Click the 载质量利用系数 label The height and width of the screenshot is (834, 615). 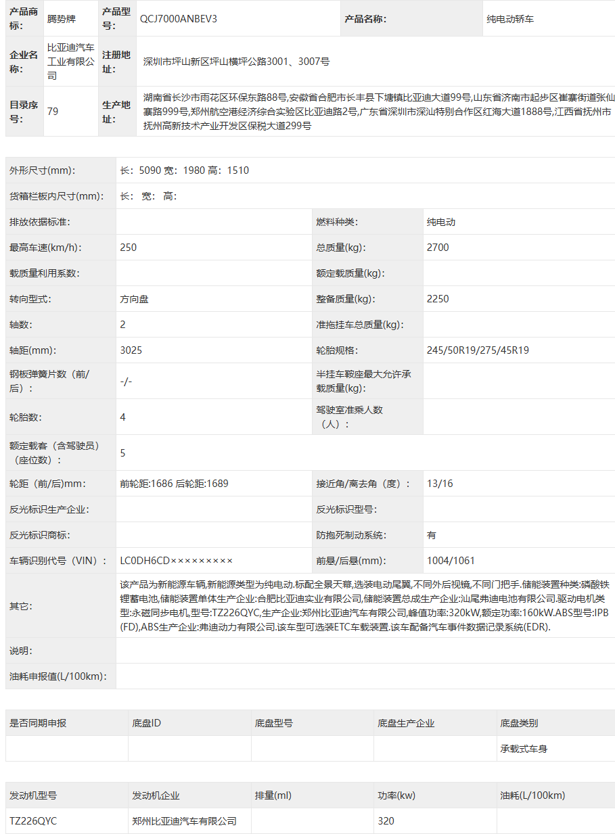45,273
